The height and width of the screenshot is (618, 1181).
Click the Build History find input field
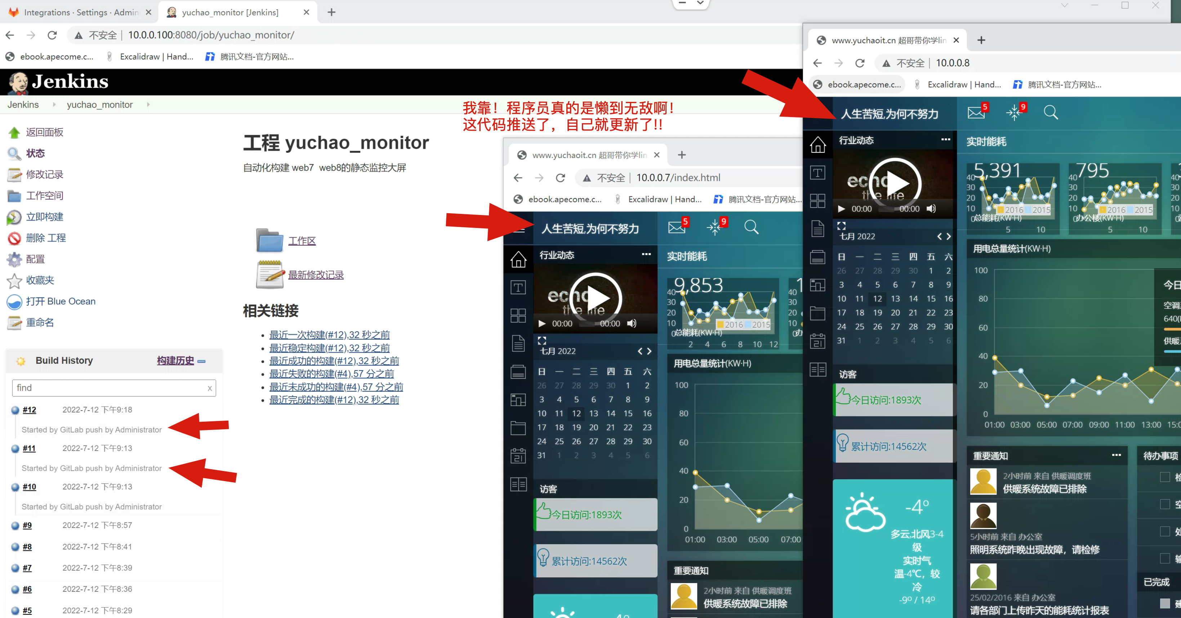coord(110,388)
